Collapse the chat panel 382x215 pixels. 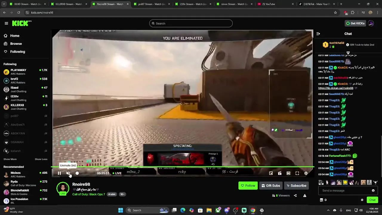(318, 34)
